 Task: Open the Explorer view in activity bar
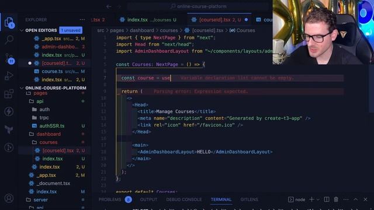pyautogui.click(x=9, y=22)
